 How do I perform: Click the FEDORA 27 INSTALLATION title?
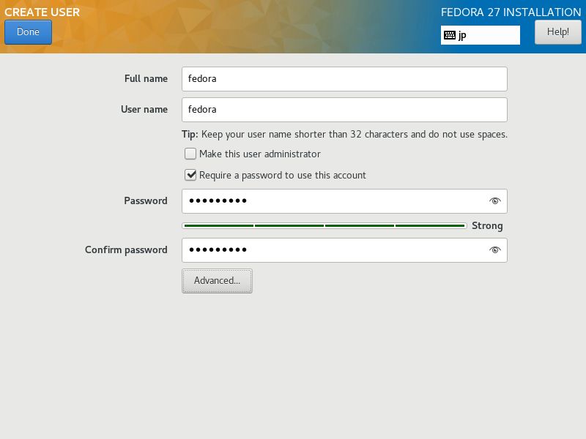(x=511, y=12)
